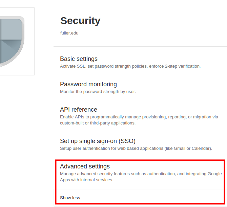
Task: Click the divider line beneath fuller.edu
Action: (x=140, y=47)
